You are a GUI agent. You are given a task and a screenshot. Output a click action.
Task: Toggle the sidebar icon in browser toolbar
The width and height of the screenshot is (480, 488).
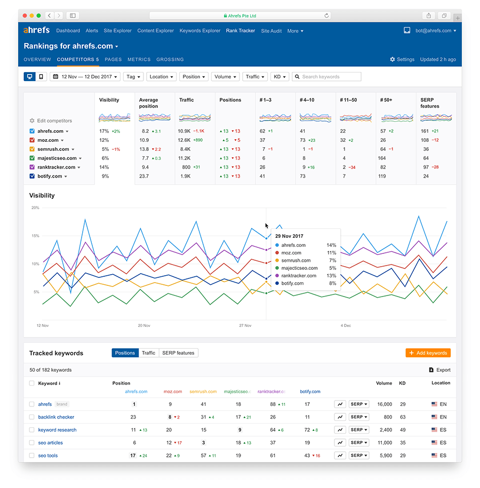(73, 15)
